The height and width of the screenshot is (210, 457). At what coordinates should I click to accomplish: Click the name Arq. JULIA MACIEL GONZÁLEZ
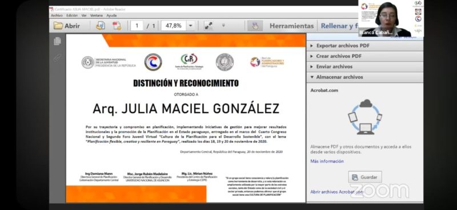186,109
